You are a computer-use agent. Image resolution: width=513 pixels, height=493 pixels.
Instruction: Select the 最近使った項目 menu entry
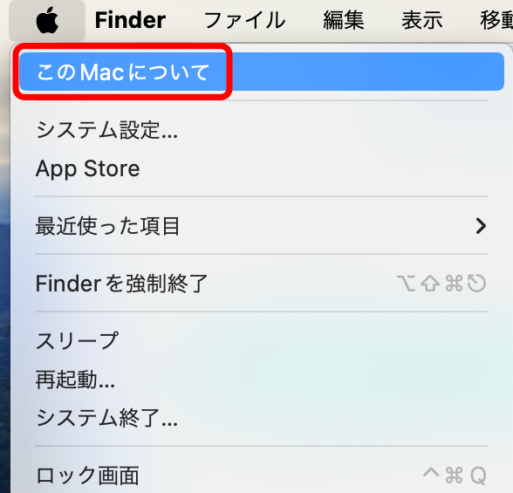(x=262, y=226)
